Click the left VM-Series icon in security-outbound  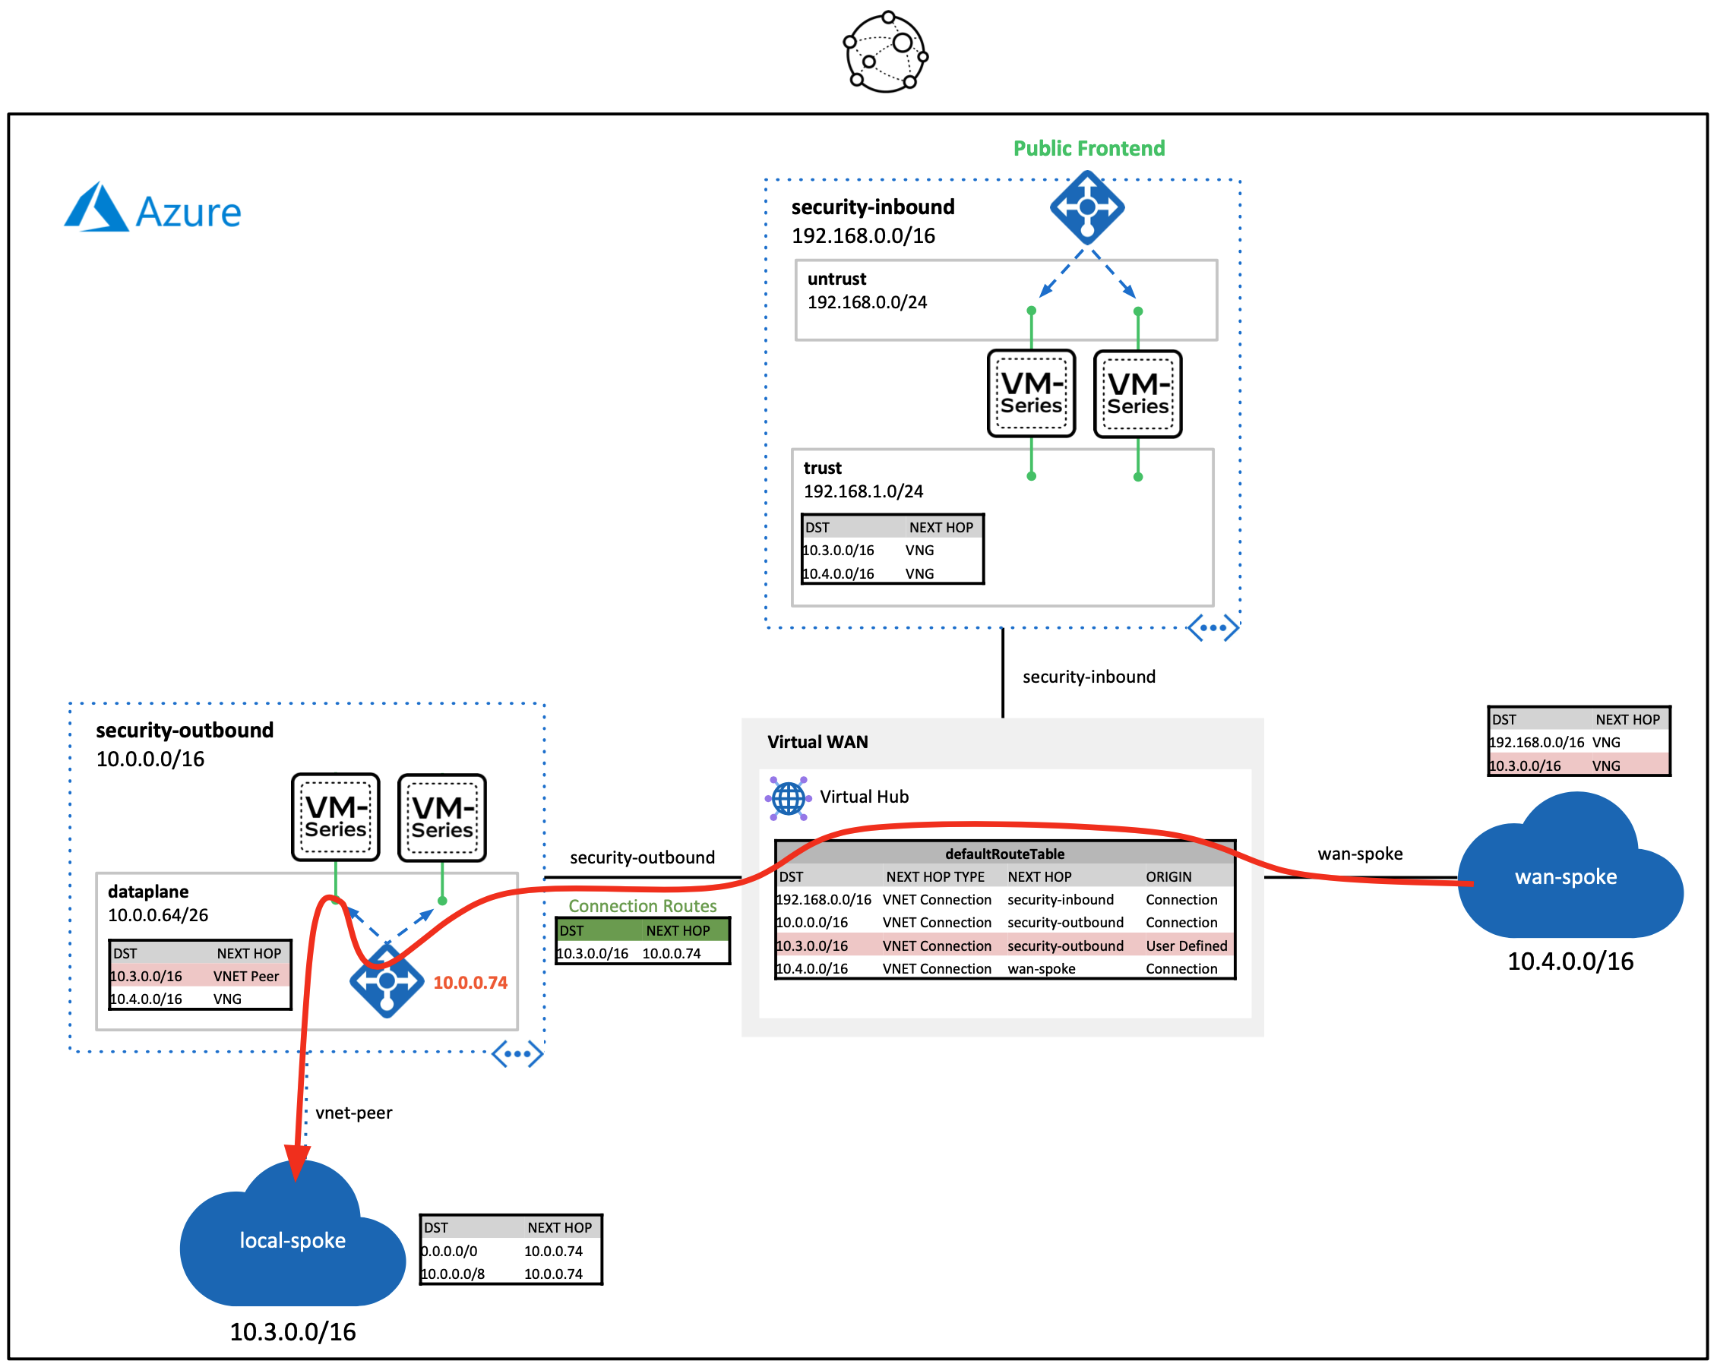pyautogui.click(x=335, y=818)
